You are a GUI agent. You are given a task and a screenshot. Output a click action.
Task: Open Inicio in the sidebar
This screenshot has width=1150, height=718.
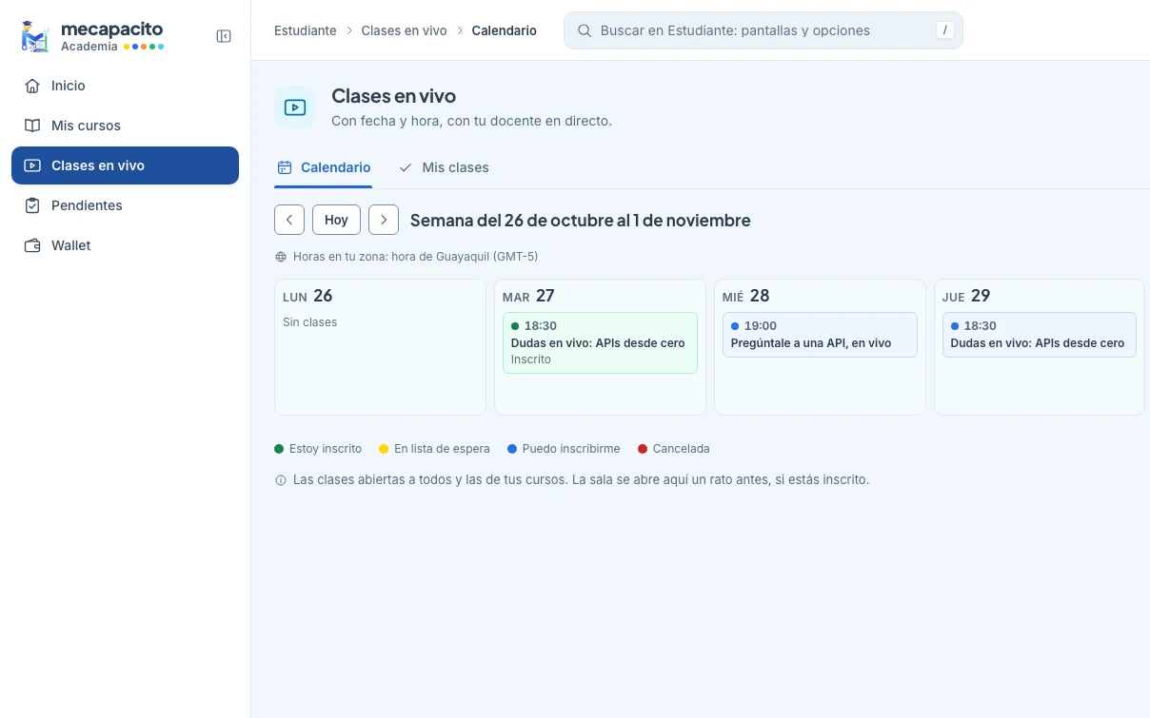tap(125, 86)
